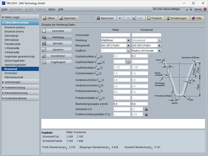Screen dimensions: 208x156
Task: Click the undo arrow icon in toolbar
Action: tap(120, 18)
